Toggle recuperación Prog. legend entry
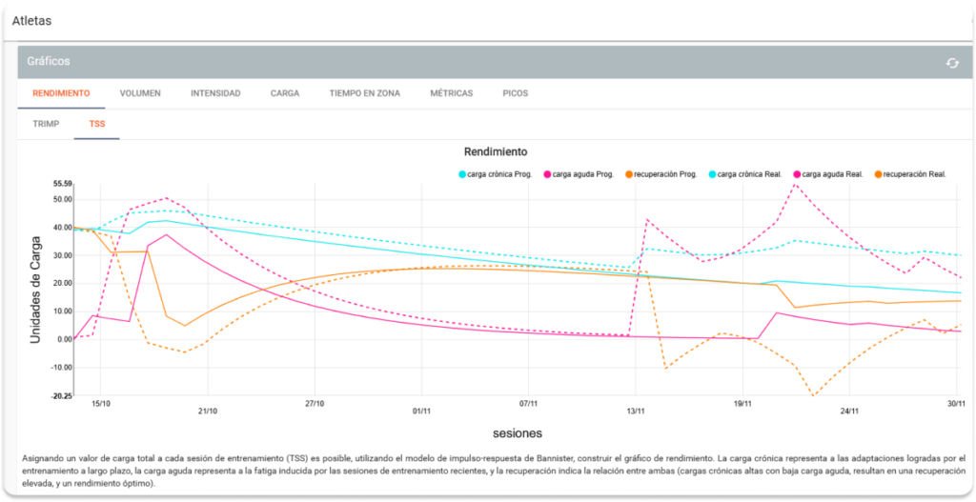The height and width of the screenshot is (502, 976). 665,174
